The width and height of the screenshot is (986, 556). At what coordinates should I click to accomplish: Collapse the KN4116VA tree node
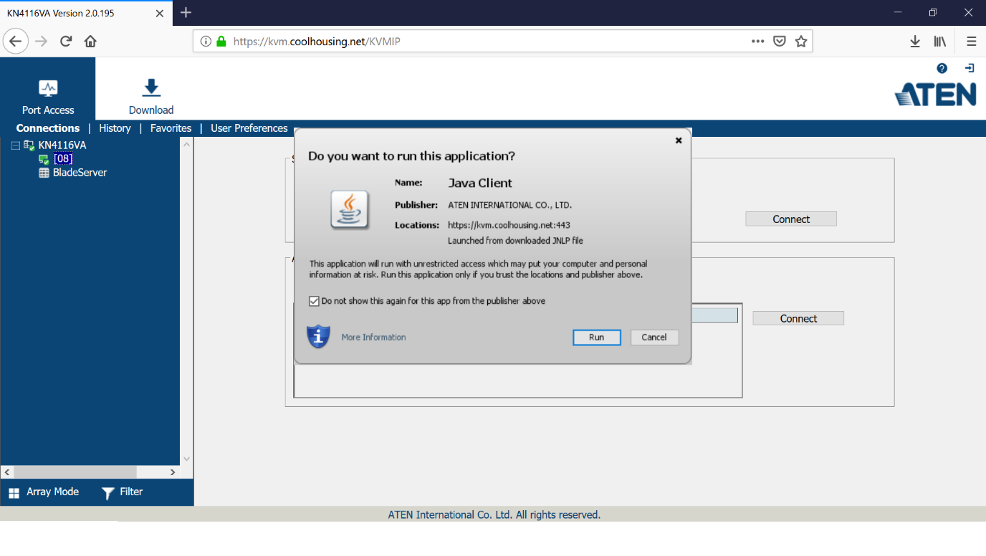coord(16,145)
